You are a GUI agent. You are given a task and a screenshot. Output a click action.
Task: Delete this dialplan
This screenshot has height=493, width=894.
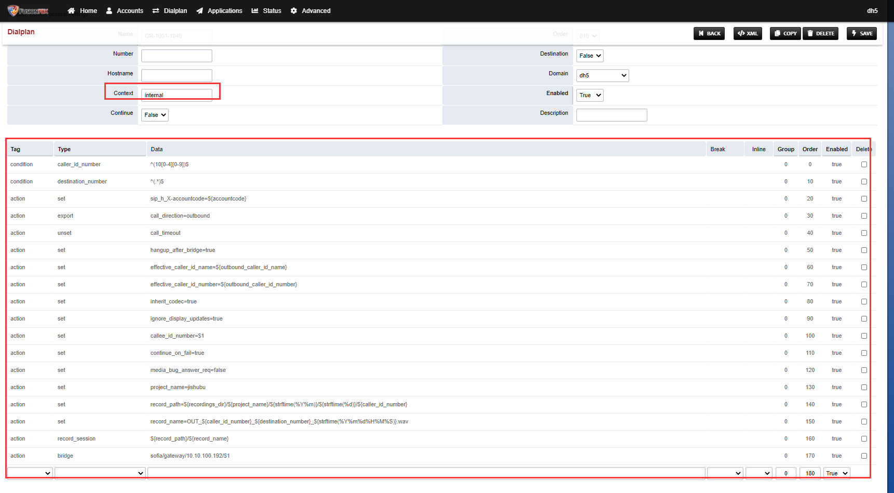tap(821, 33)
